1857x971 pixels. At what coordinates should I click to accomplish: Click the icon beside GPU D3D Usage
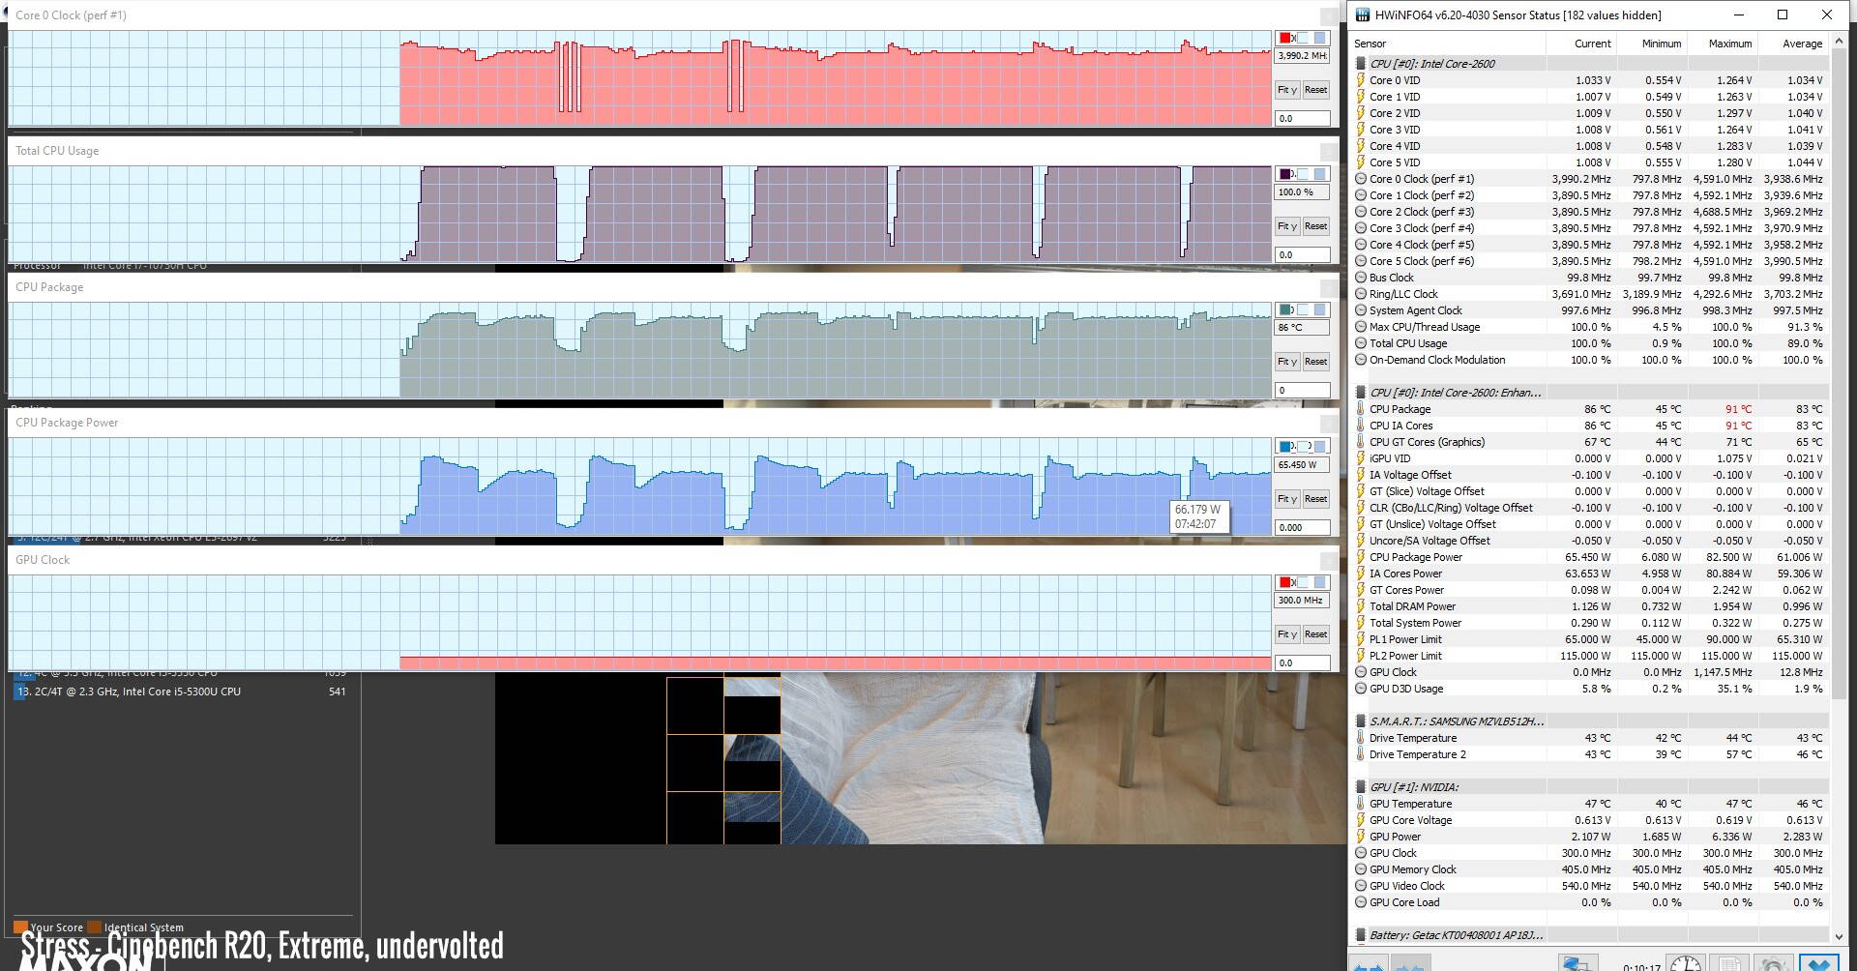coord(1361,689)
